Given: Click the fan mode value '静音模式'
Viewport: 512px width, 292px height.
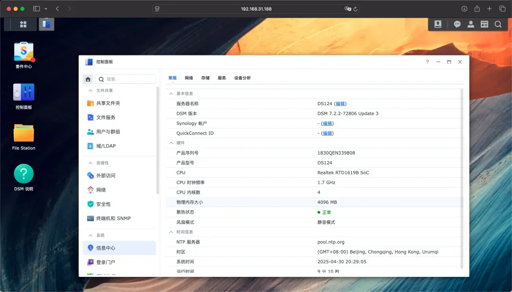Looking at the screenshot, I should click(x=326, y=222).
